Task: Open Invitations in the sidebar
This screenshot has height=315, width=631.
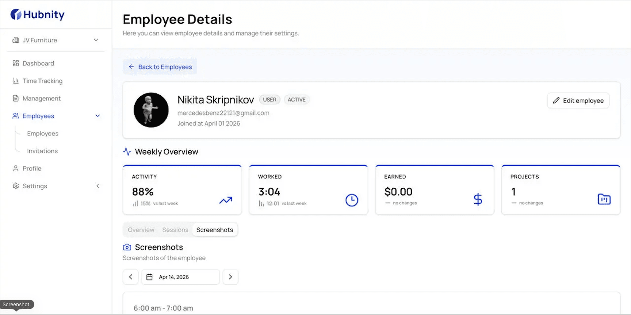Action: [x=42, y=151]
